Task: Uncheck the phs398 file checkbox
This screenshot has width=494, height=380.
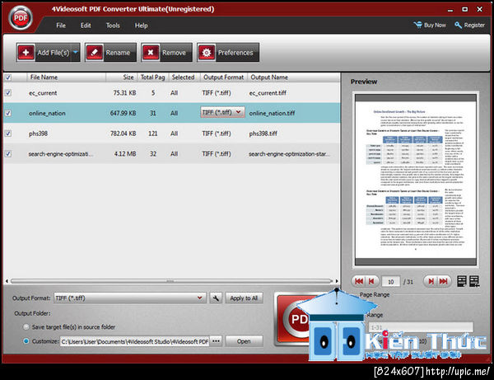Action: [8, 134]
